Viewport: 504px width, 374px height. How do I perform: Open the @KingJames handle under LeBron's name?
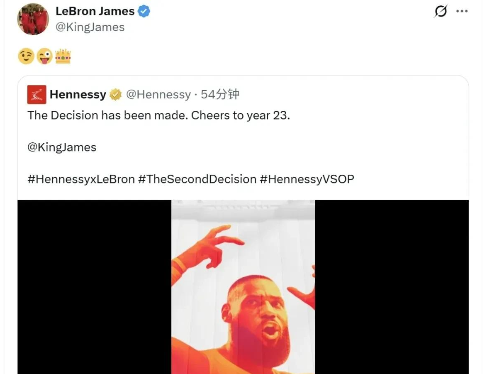pyautogui.click(x=90, y=27)
